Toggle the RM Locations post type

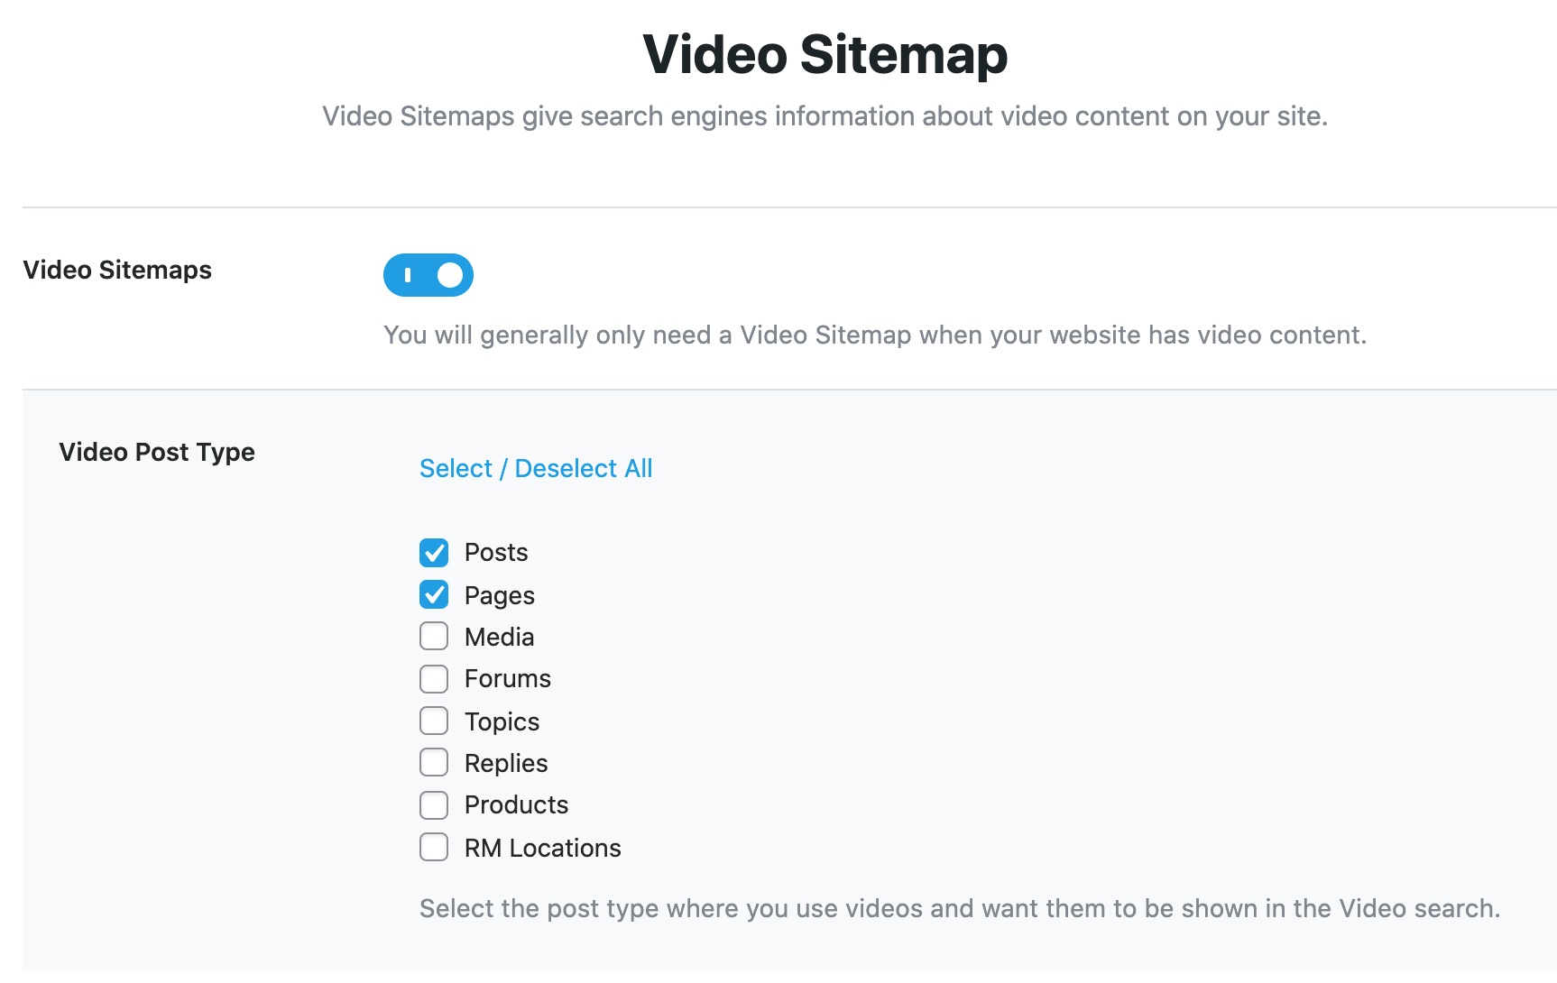[434, 847]
